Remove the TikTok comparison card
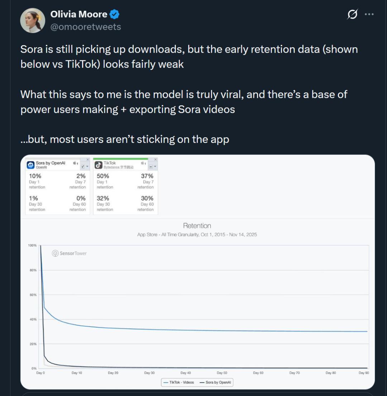The width and height of the screenshot is (387, 396). (156, 159)
